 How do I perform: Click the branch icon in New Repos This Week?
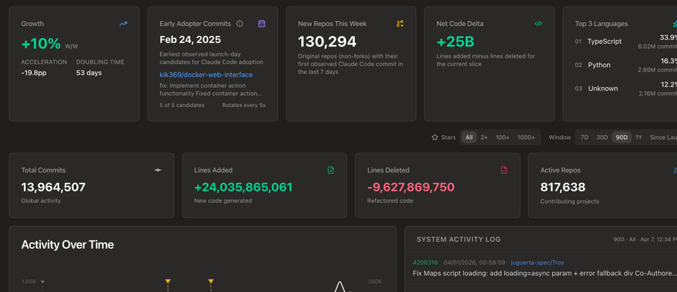(401, 24)
